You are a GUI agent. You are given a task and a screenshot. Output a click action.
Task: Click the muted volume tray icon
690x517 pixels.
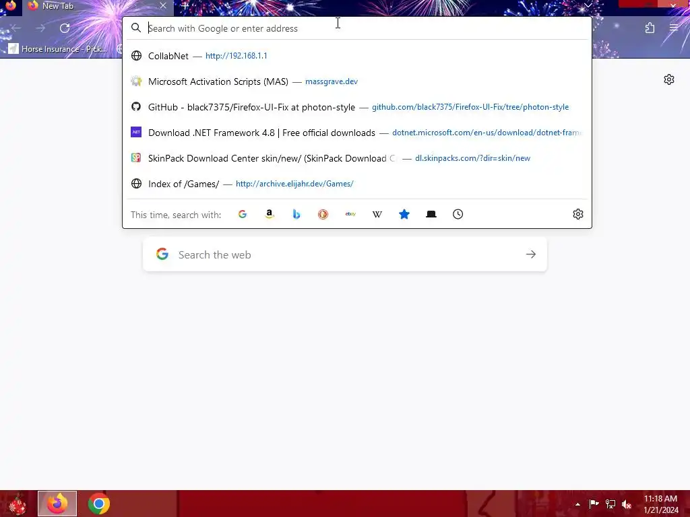627,504
